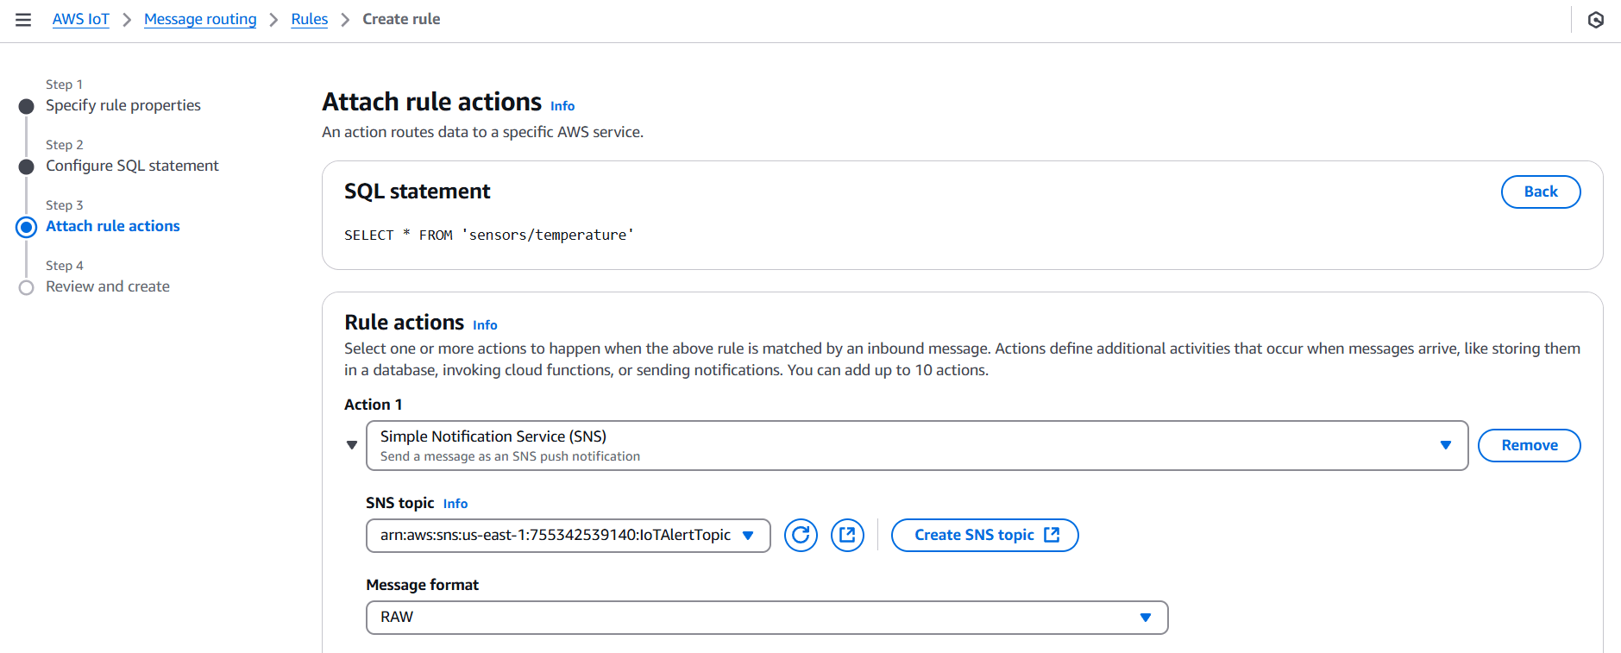Remove Action 1

(x=1530, y=445)
